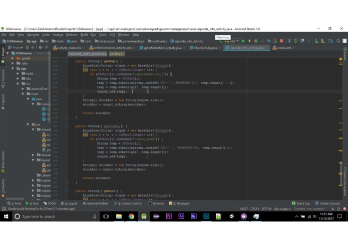The image size is (348, 247).
Task: Toggle the 1: Project side tool window
Action: (3, 55)
